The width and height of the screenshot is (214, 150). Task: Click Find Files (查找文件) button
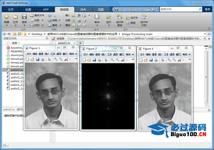coord(37,15)
